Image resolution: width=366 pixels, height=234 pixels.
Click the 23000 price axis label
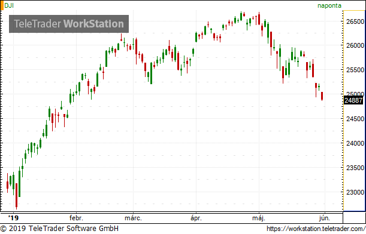tap(355, 192)
